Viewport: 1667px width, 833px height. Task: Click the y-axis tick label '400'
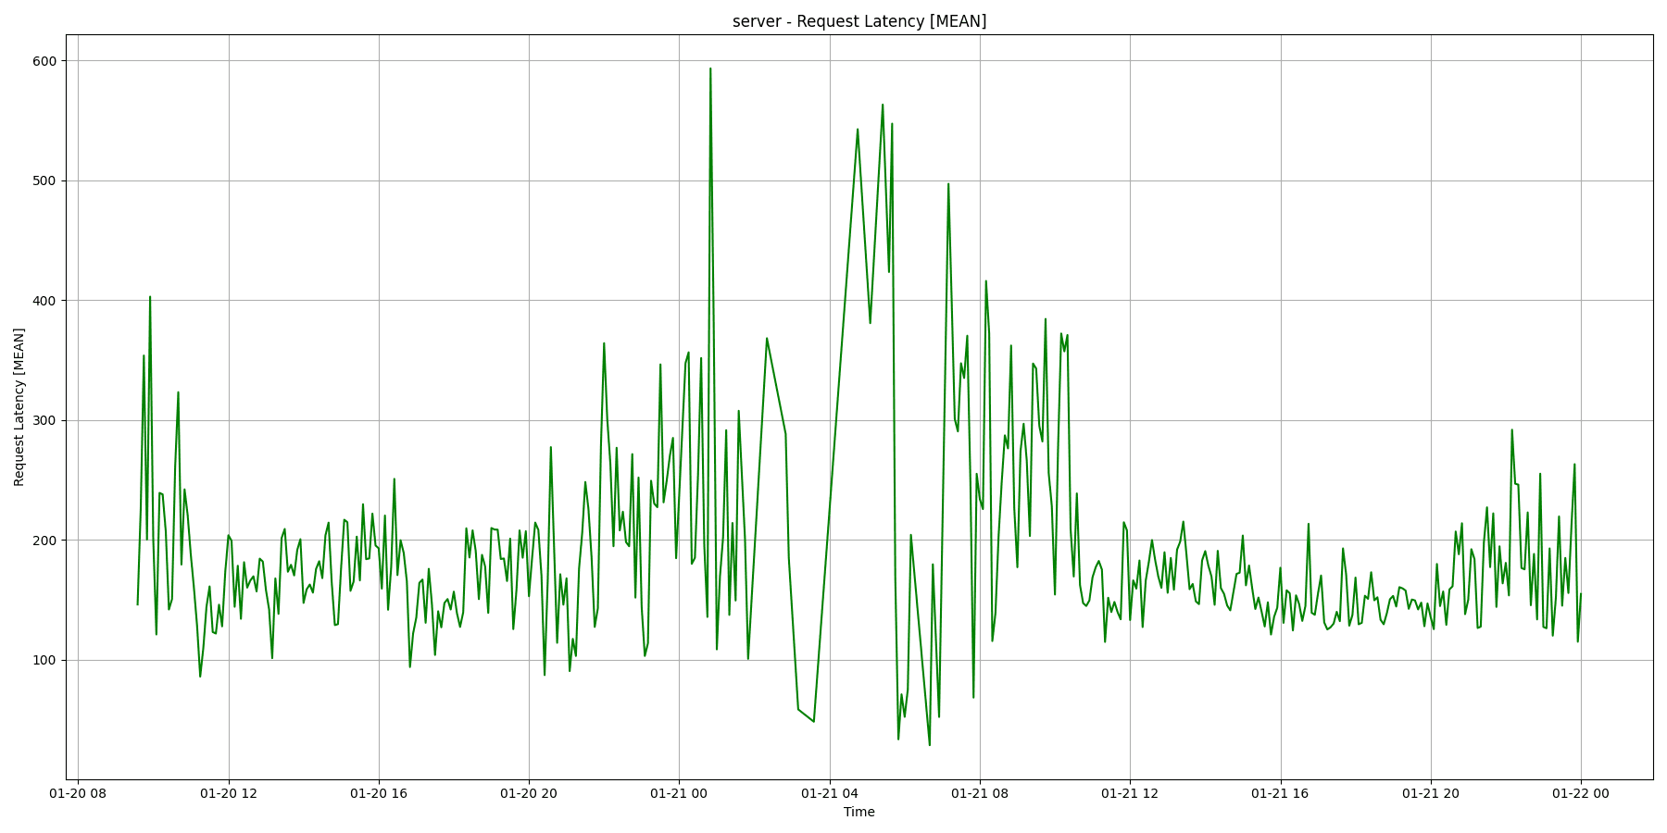click(45, 301)
